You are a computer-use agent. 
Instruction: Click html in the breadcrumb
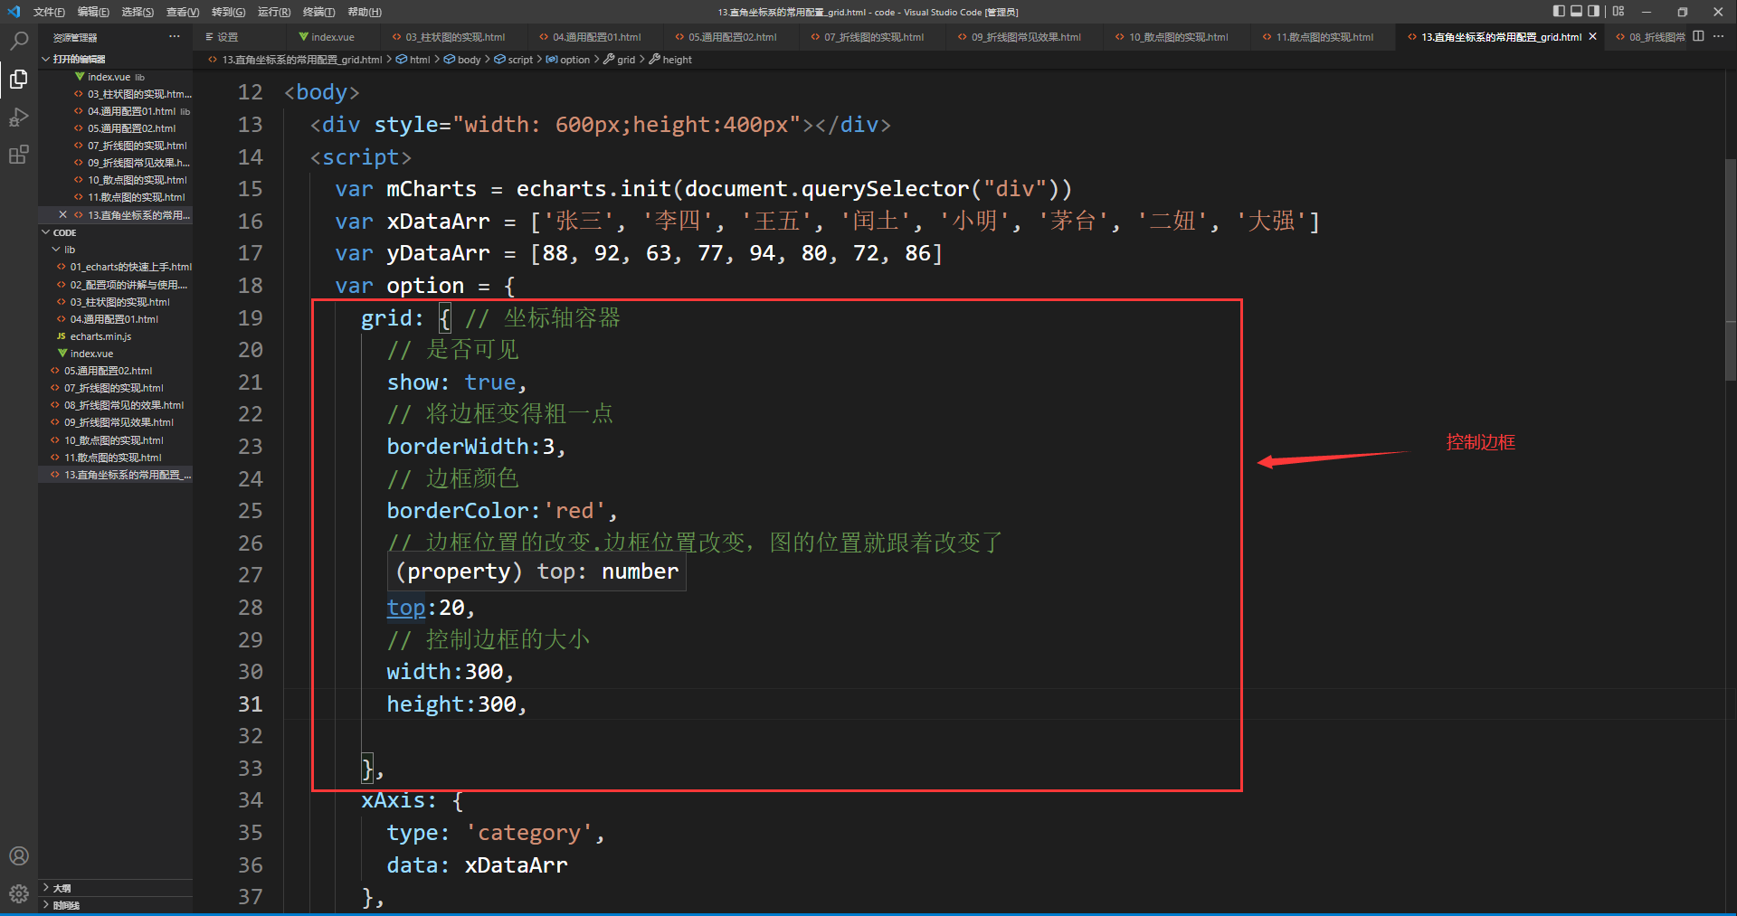419,60
